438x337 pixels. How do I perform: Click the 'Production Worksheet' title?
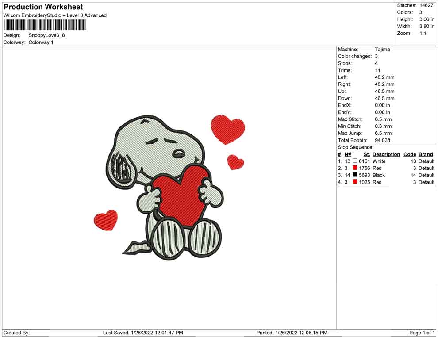[43, 7]
